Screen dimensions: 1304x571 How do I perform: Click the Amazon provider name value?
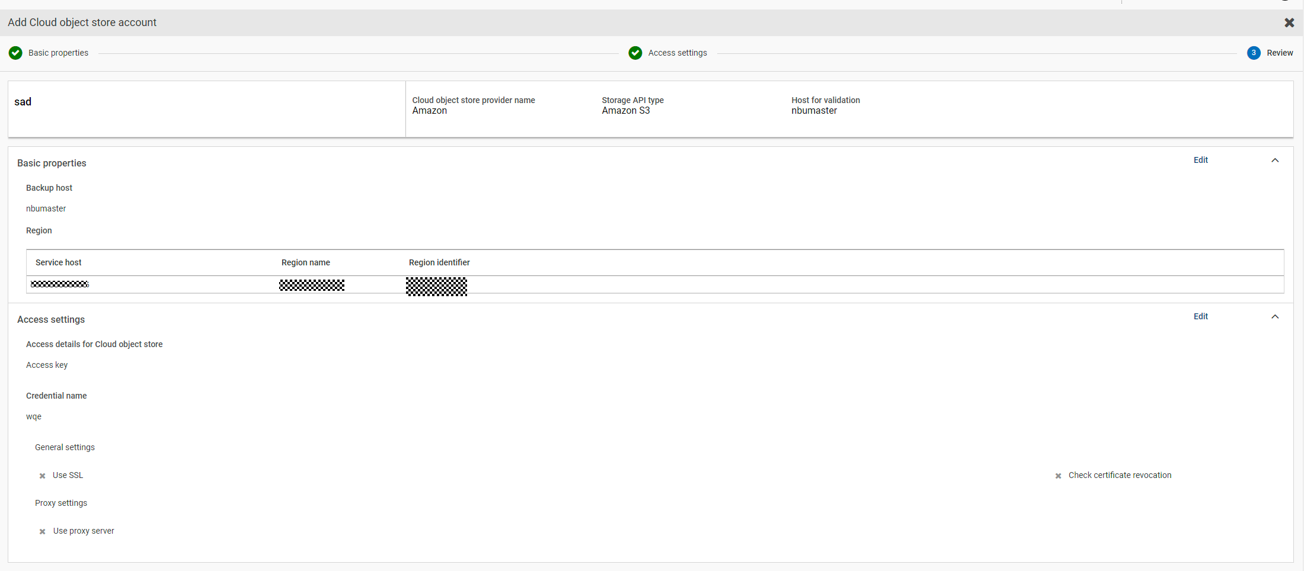point(430,111)
